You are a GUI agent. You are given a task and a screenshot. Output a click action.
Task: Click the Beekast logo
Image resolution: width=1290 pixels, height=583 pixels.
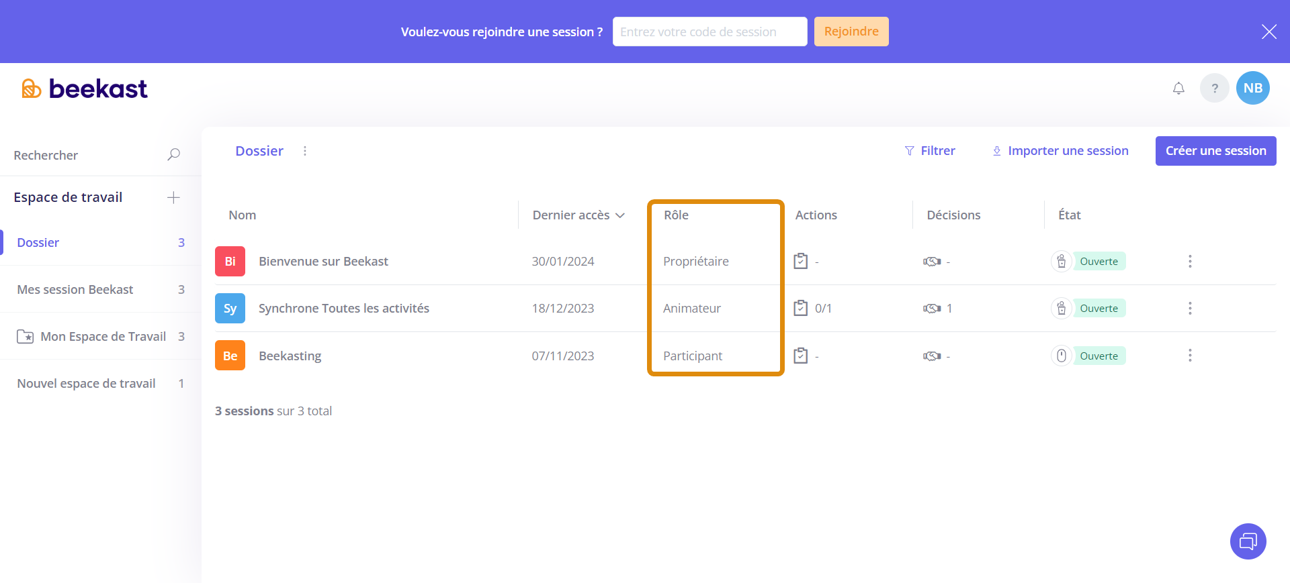pos(85,89)
